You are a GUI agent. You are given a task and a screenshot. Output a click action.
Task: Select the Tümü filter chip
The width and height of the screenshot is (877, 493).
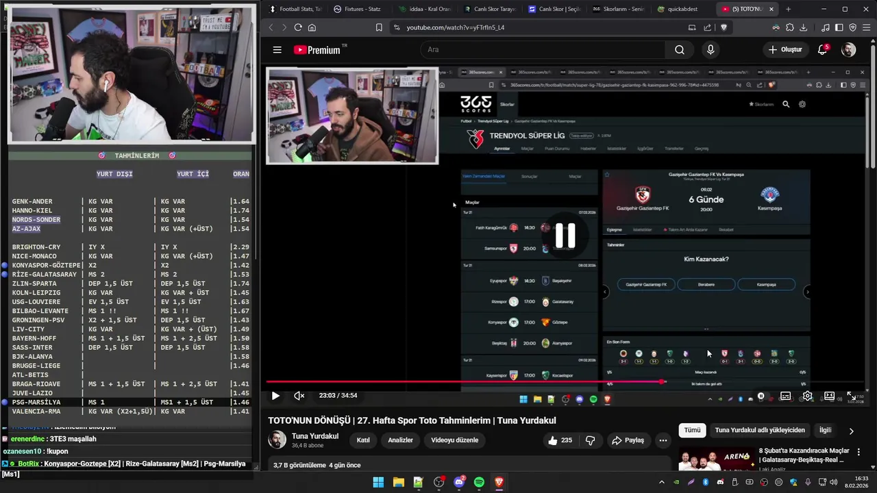tap(692, 430)
